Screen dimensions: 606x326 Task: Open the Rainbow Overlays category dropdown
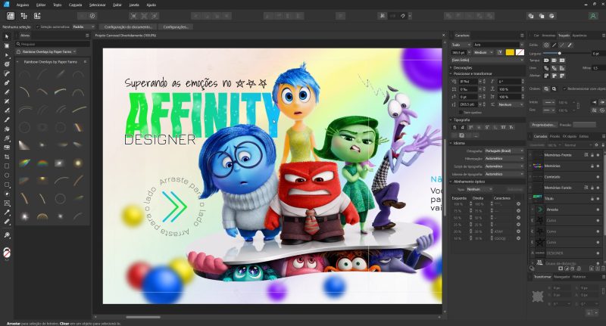tap(48, 51)
